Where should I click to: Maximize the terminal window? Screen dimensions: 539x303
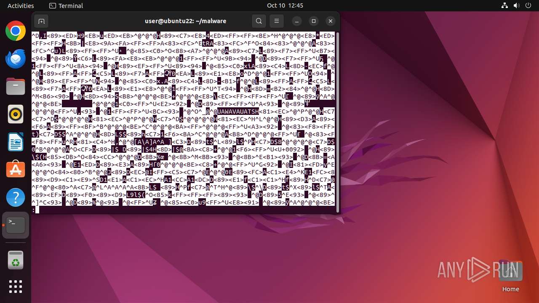tap(314, 21)
